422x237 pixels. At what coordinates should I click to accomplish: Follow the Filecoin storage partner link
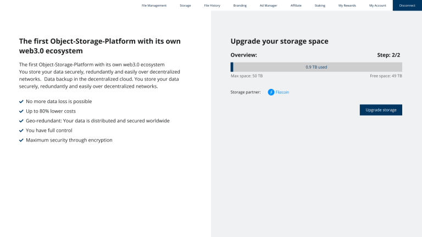tap(282, 92)
